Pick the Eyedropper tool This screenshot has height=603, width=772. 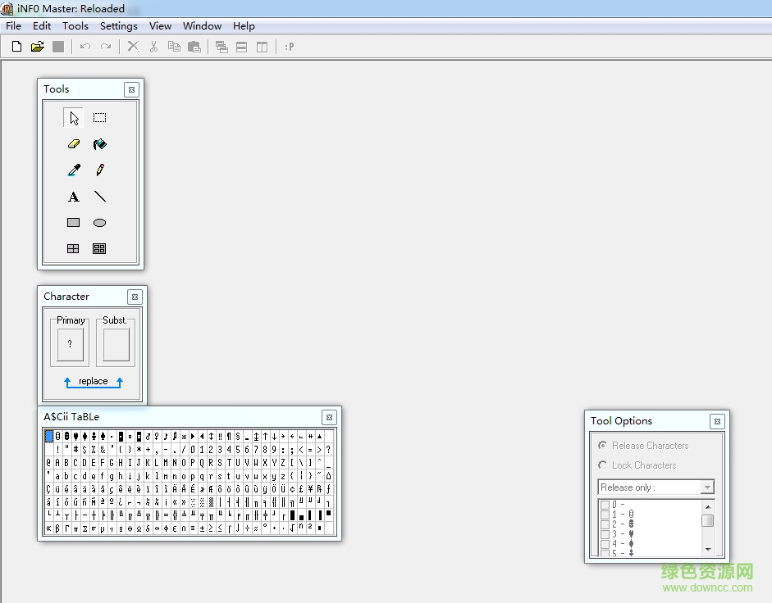73,170
